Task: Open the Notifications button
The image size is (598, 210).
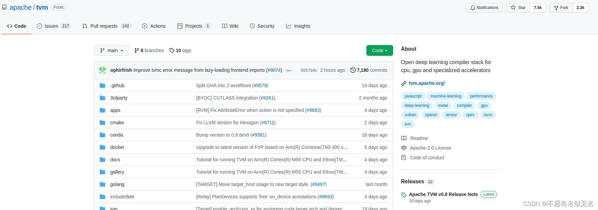Action: click(484, 8)
